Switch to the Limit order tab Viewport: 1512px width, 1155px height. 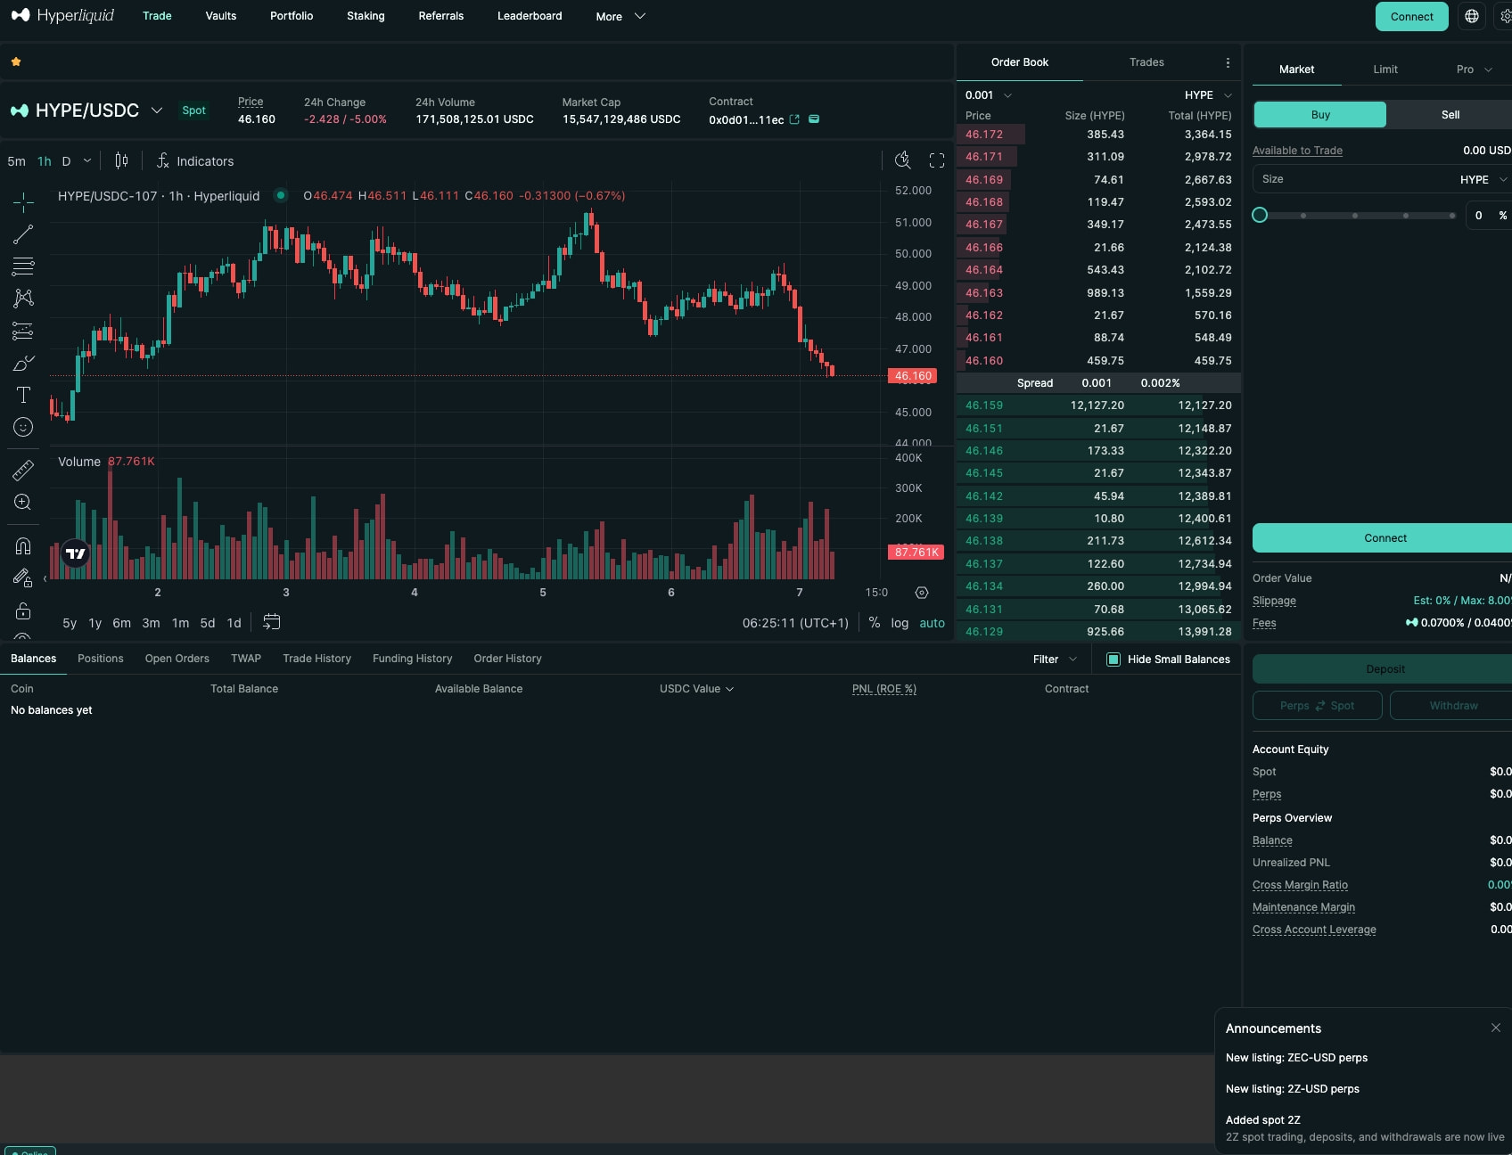pos(1385,69)
